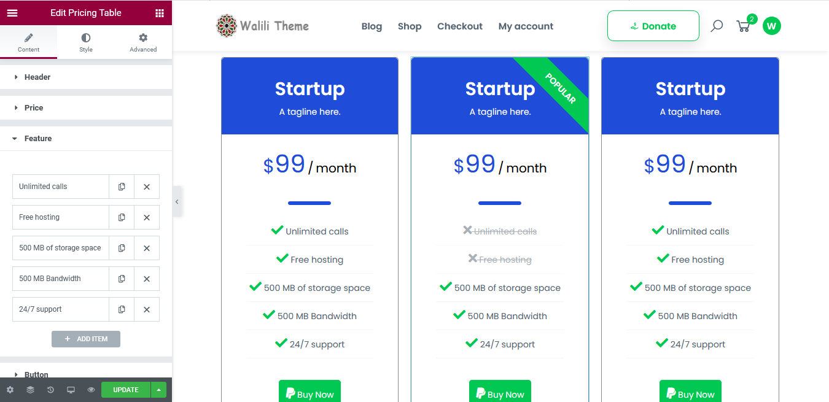Image resolution: width=829 pixels, height=402 pixels.
Task: Expand the Header section
Action: pyautogui.click(x=37, y=77)
